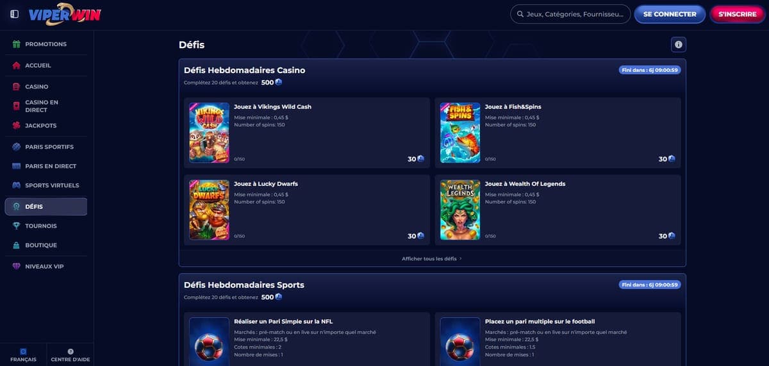The height and width of the screenshot is (366, 769).
Task: Click the Défis Hebdomadaires Casino heading
Action: [x=244, y=70]
